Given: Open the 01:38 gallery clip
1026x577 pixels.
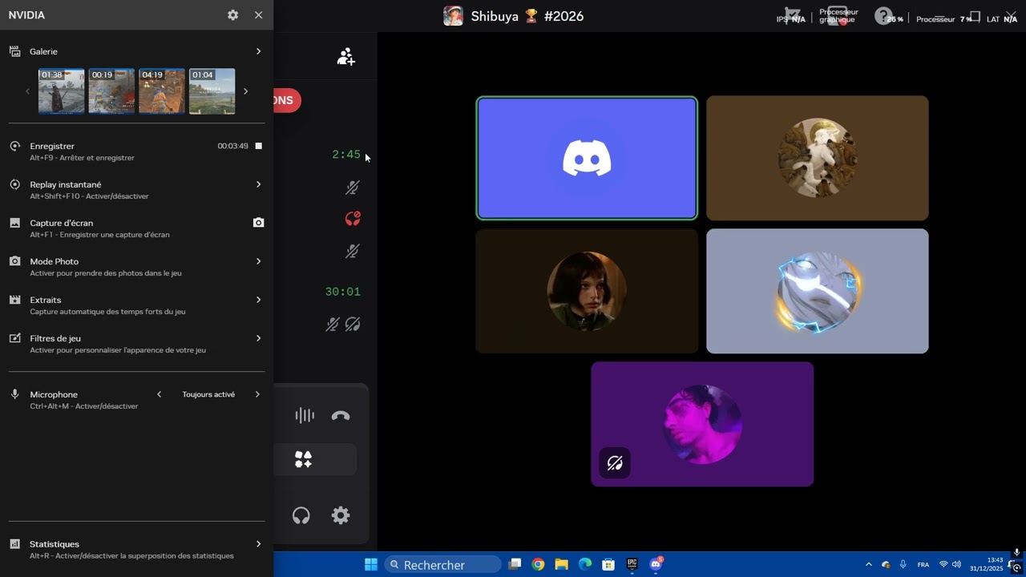Looking at the screenshot, I should coord(62,91).
